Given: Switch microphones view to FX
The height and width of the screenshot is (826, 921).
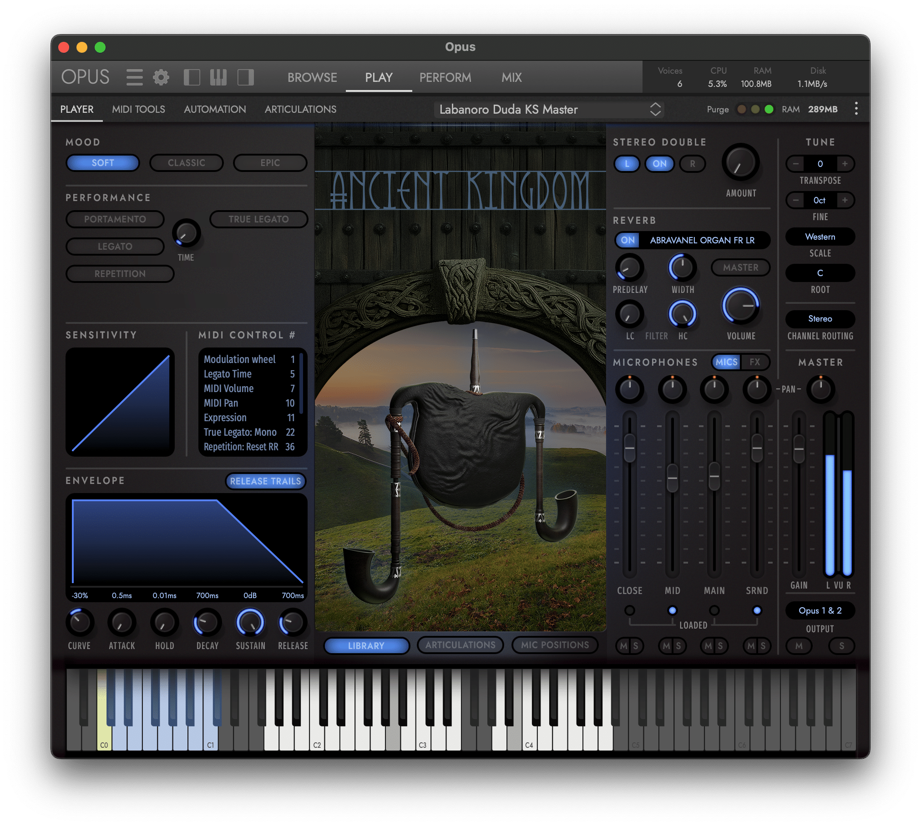Looking at the screenshot, I should [754, 362].
